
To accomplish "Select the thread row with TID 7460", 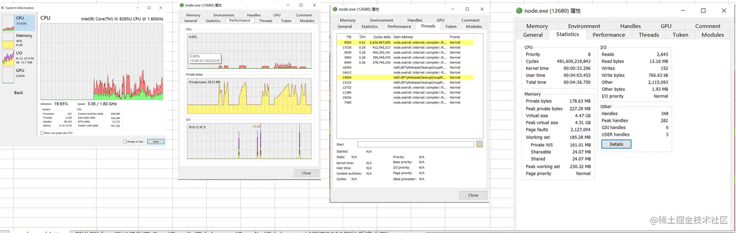I will pos(405,102).
